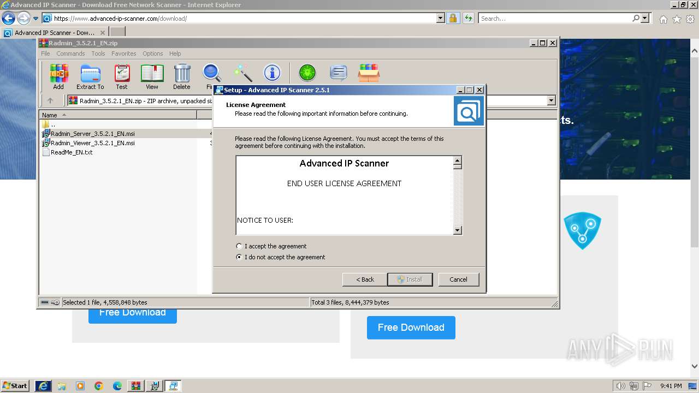The height and width of the screenshot is (393, 699).
Task: Click the Delete trash can toolbar icon
Action: tap(182, 76)
